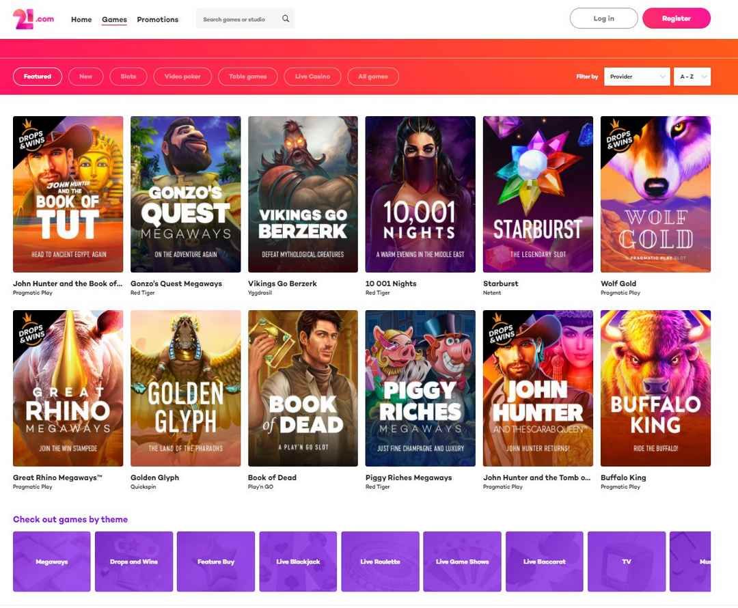Screen dimensions: 738x608
Task: Open the Promotions menu item
Action: pos(157,20)
